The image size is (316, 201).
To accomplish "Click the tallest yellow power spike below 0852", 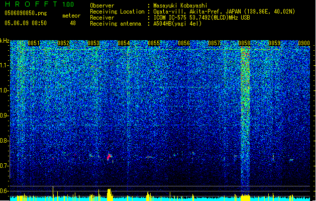I will [53, 193].
